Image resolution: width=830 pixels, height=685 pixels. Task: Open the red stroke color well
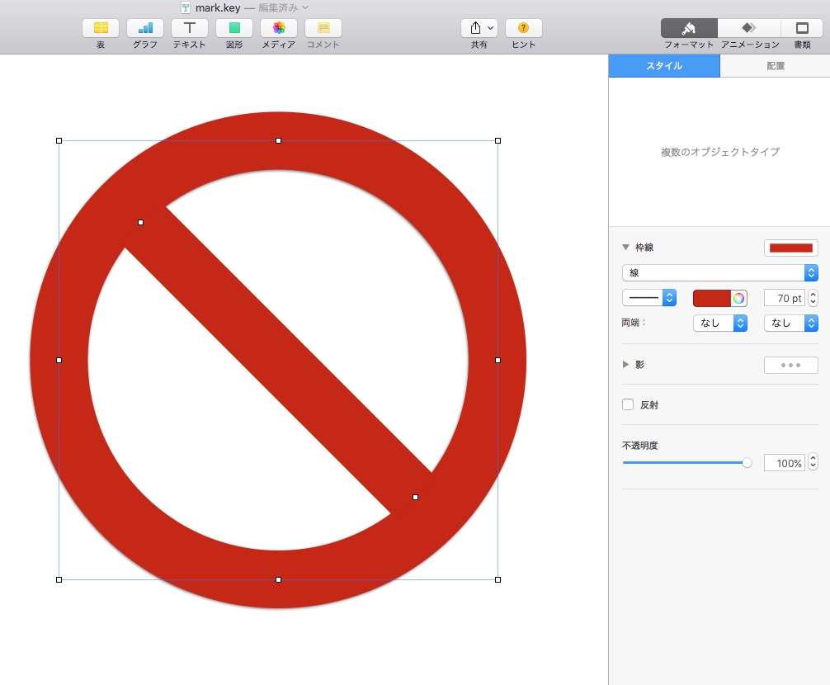(x=712, y=299)
